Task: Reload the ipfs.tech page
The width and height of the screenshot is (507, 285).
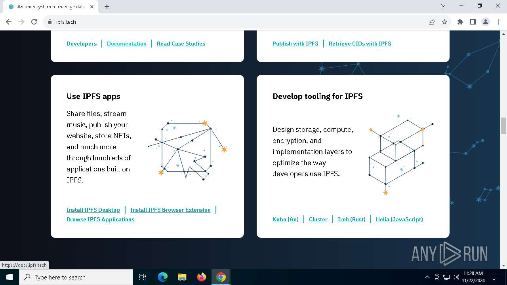Action: tap(34, 22)
